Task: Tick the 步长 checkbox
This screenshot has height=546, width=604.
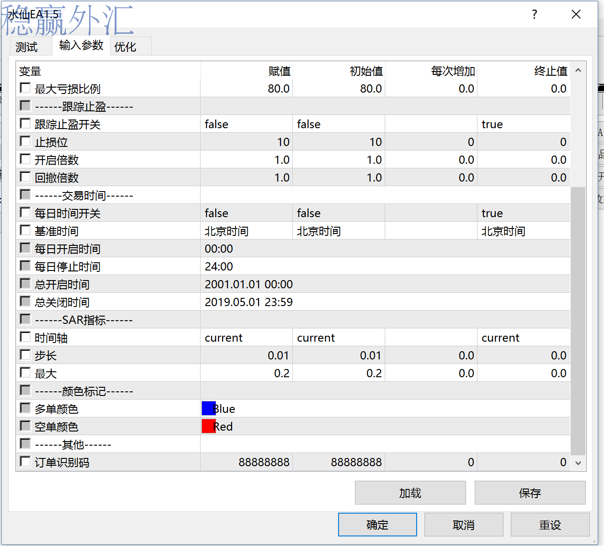Action: click(26, 355)
